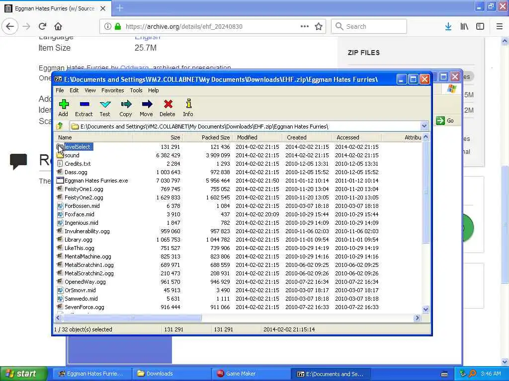This screenshot has width=509, height=381.
Task: Open Firefox library icon
Action: (465, 27)
